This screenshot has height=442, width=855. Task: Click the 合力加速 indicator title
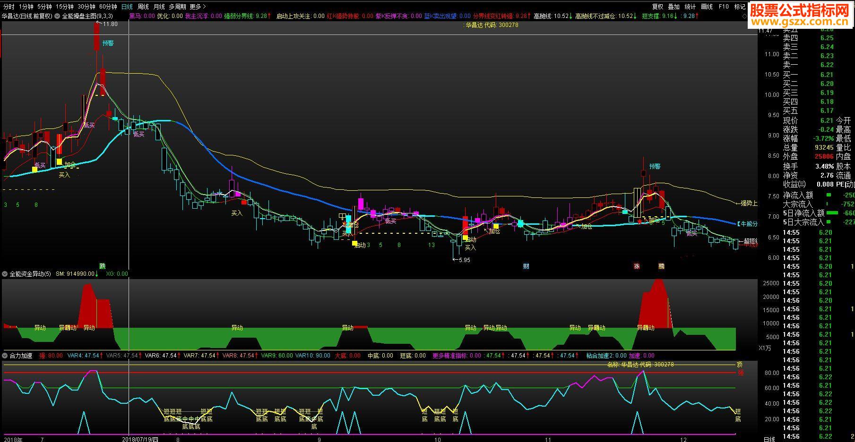(21, 356)
